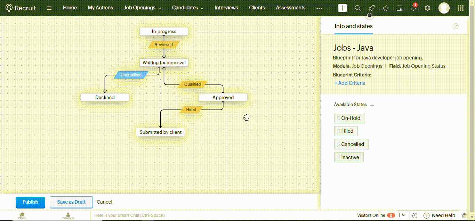Open the Chats icon at the bottom
475x221 pixels.
(22, 215)
